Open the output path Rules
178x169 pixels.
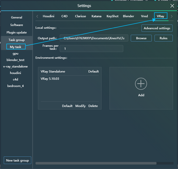point(164,38)
